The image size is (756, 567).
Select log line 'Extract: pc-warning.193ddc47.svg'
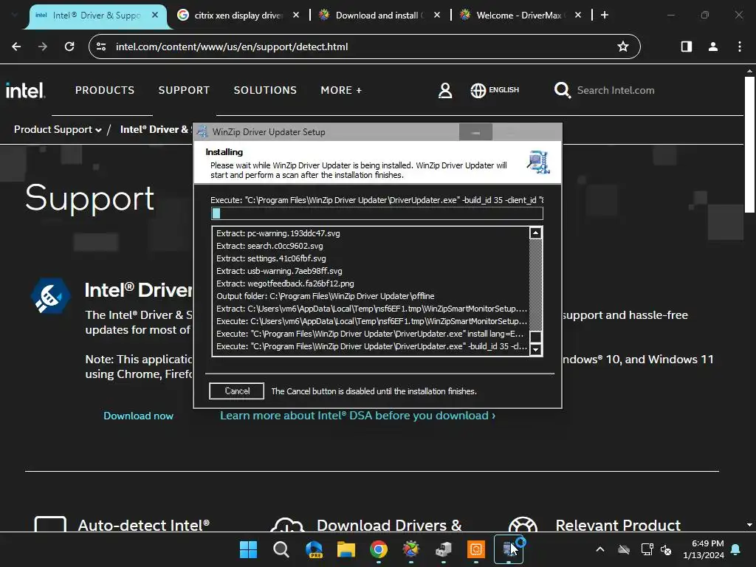click(278, 233)
